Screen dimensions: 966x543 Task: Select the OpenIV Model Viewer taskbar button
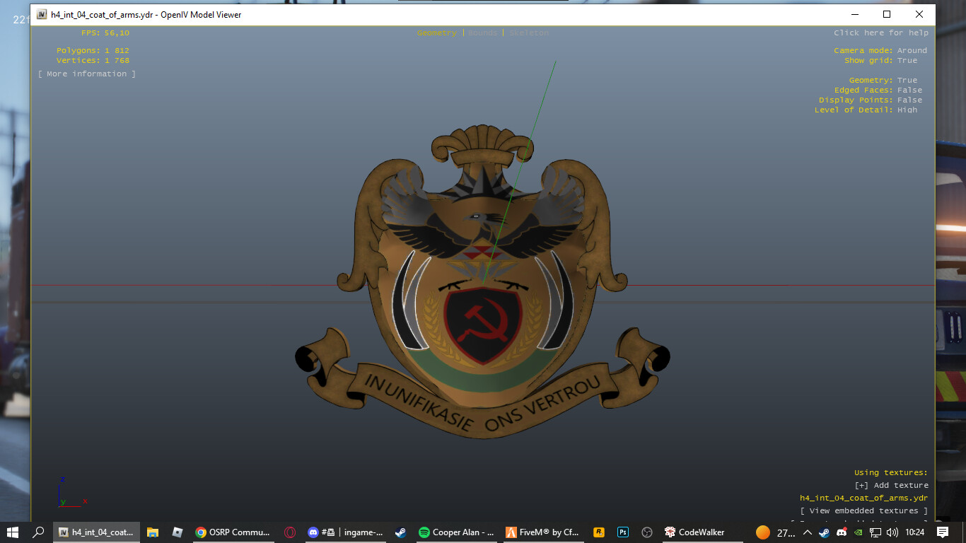[95, 532]
